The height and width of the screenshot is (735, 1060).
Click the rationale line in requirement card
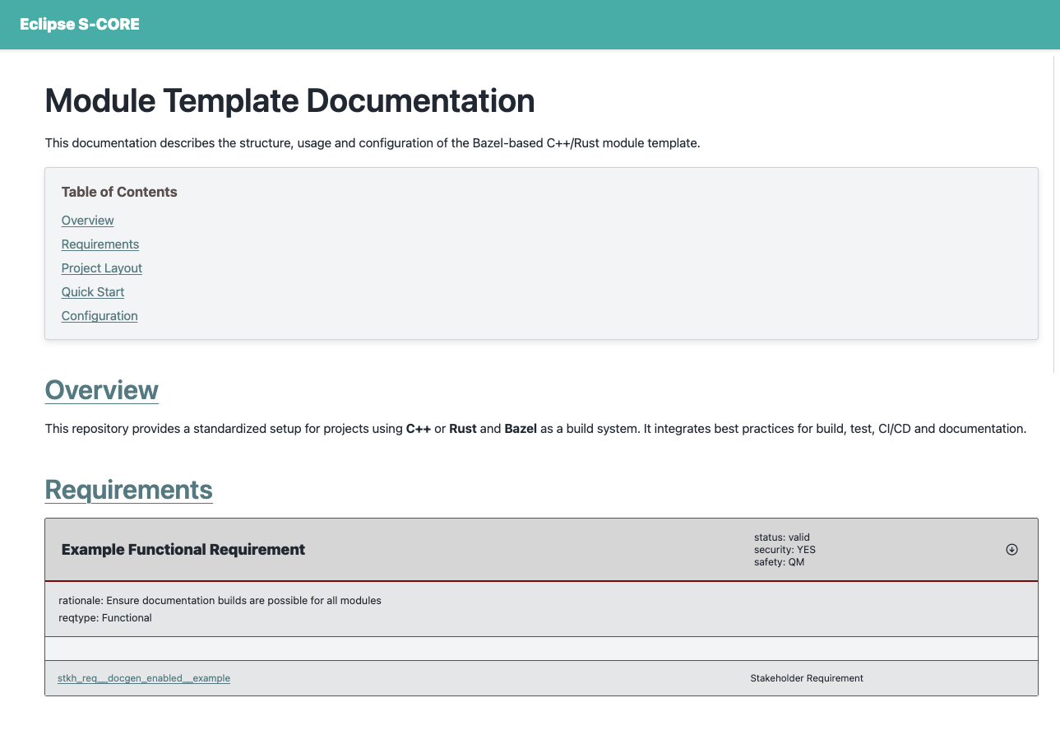pyautogui.click(x=220, y=601)
